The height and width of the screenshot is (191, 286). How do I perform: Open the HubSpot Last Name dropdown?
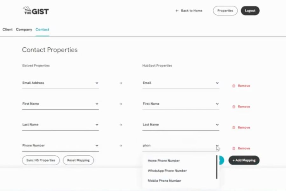181,125
